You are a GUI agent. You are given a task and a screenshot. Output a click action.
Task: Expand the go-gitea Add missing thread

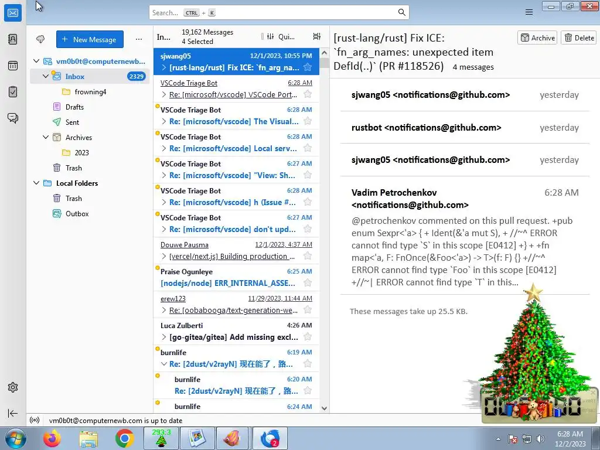tap(164, 337)
